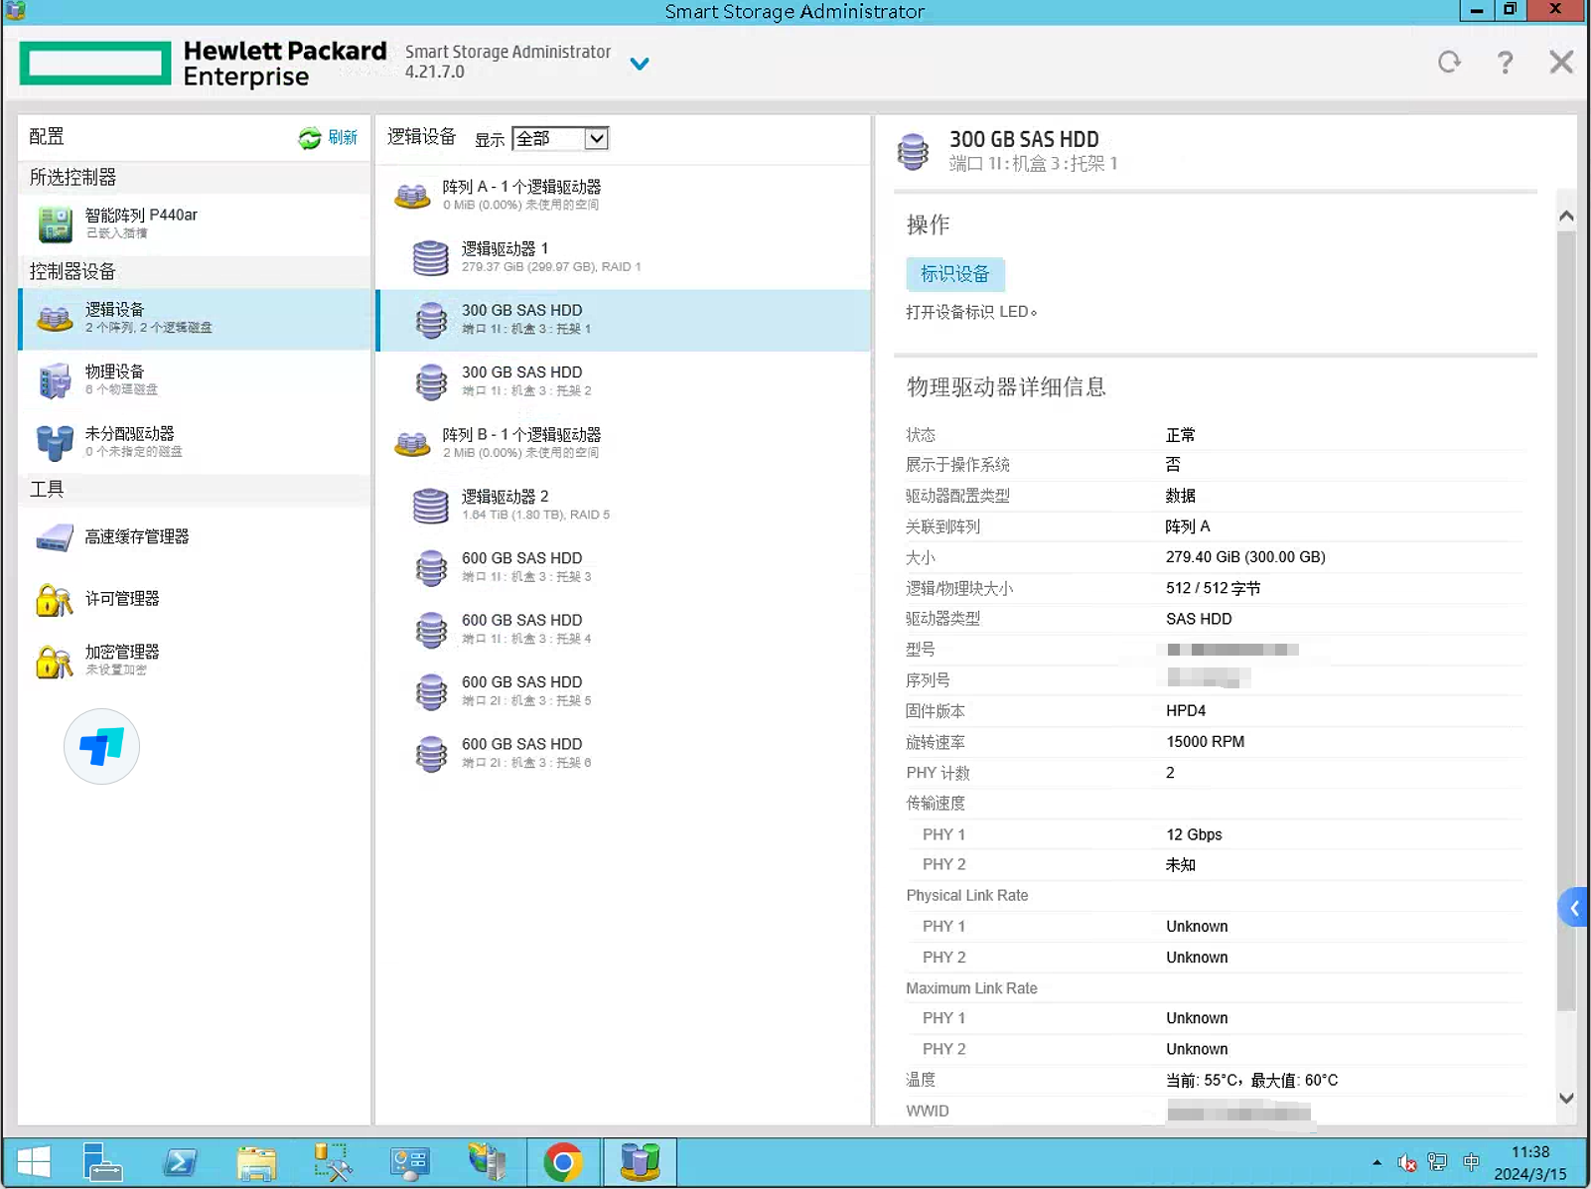Expand the application menu chevron beside version
Image resolution: width=1591 pixels, height=1189 pixels.
(x=640, y=64)
